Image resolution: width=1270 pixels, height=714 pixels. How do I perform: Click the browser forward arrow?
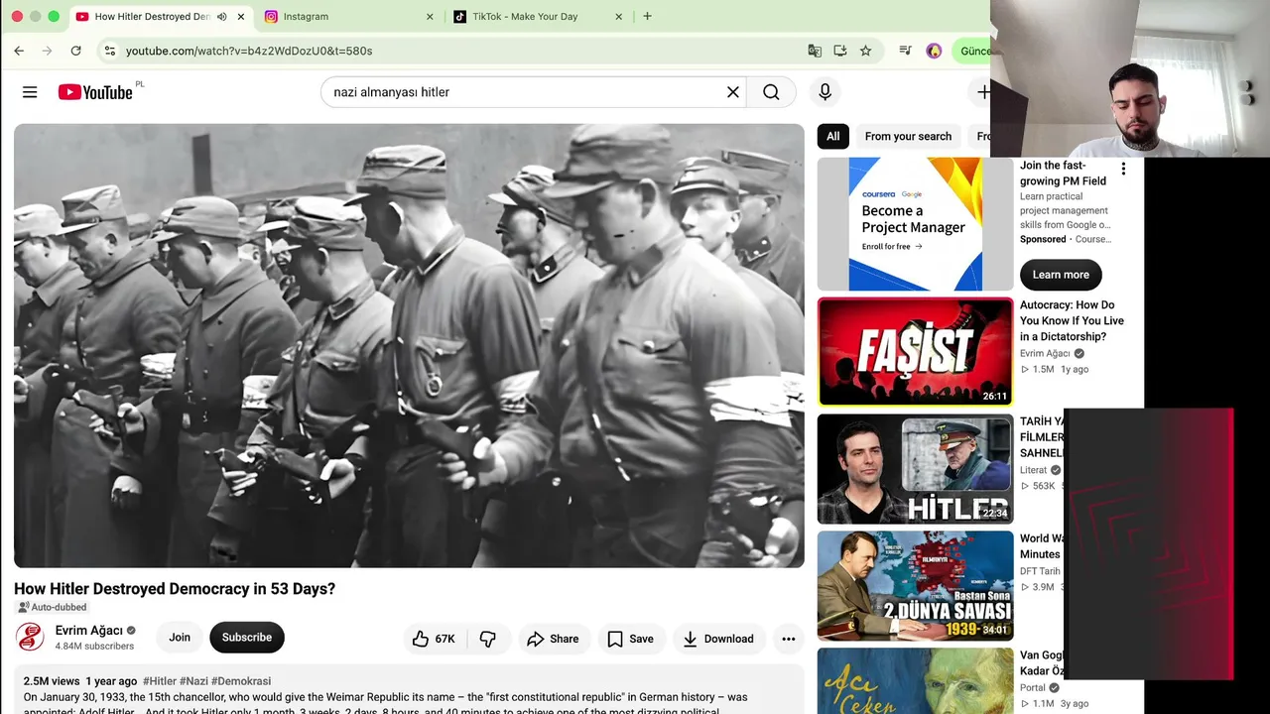(x=47, y=51)
